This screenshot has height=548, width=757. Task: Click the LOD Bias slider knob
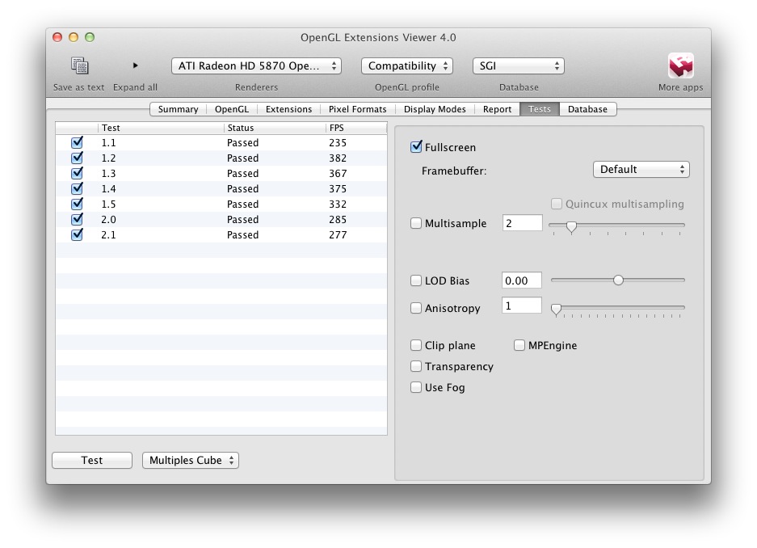(x=618, y=280)
